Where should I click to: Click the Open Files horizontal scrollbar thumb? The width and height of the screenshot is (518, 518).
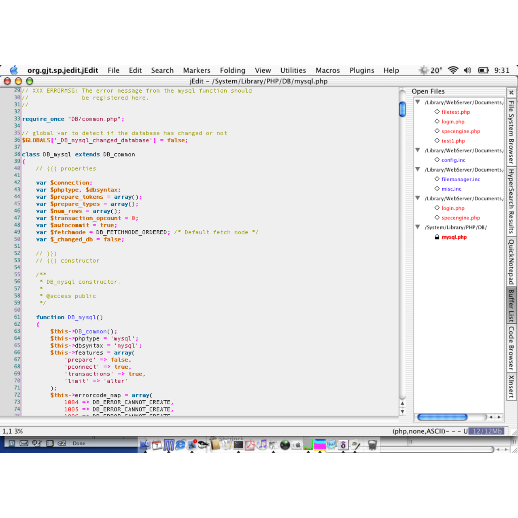[442, 417]
